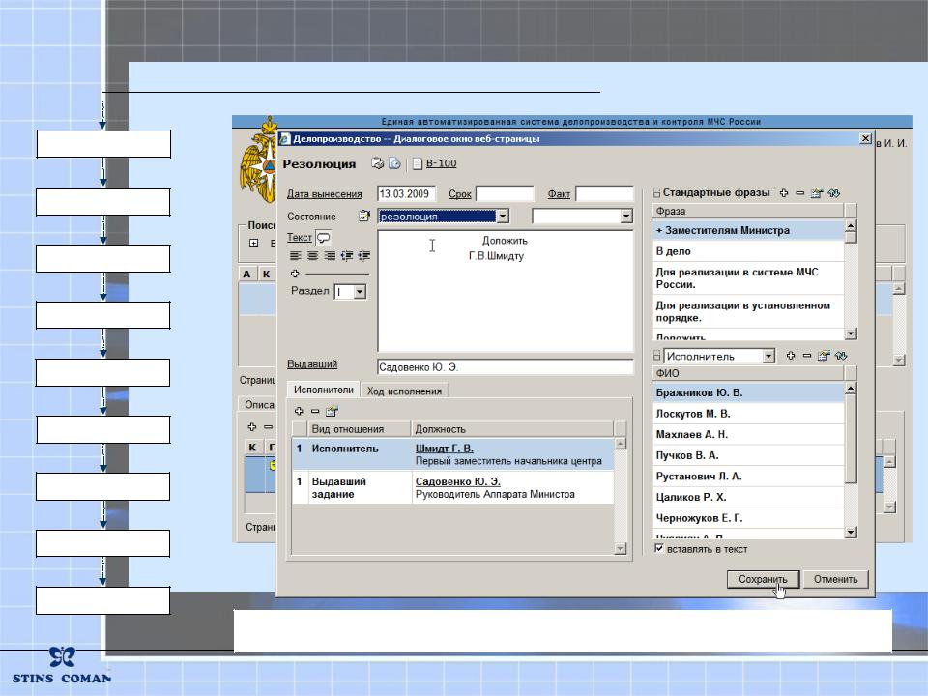The height and width of the screenshot is (696, 928).
Task: Collapse Стандартные фразы panel toggle icon
Action: (657, 193)
